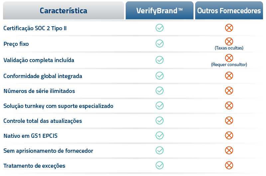Click the green checkmark for Números de série ilimitados

coord(160,90)
